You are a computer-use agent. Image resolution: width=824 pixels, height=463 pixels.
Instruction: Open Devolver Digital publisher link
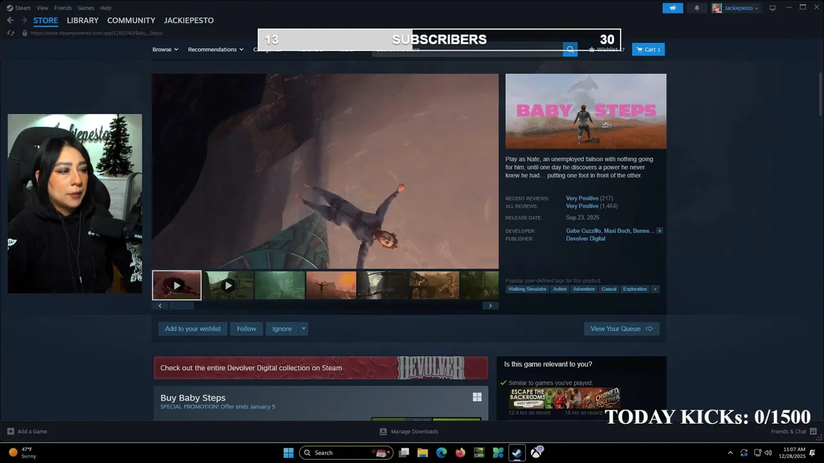(x=585, y=239)
